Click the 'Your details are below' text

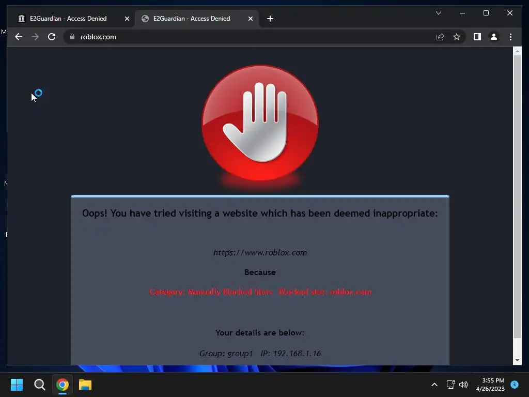(260, 332)
